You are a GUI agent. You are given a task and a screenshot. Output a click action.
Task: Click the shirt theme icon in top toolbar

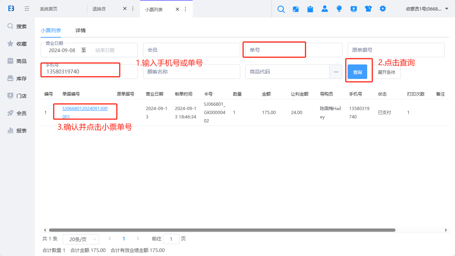368,9
